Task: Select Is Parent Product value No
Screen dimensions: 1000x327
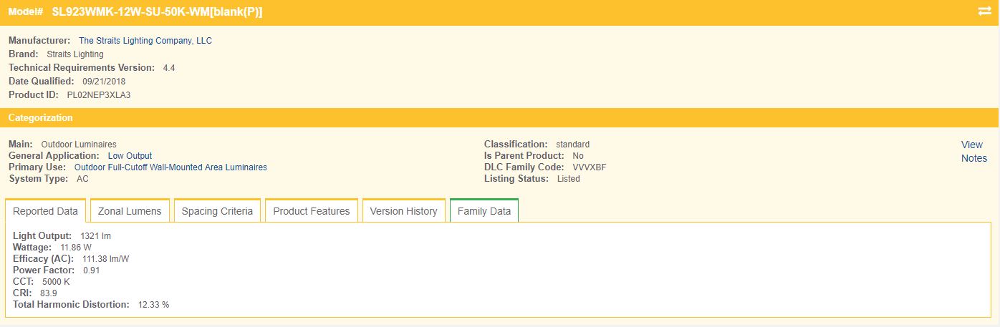Action: pos(578,156)
